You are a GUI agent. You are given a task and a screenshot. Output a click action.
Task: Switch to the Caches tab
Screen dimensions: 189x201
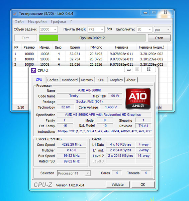[x=53, y=80]
